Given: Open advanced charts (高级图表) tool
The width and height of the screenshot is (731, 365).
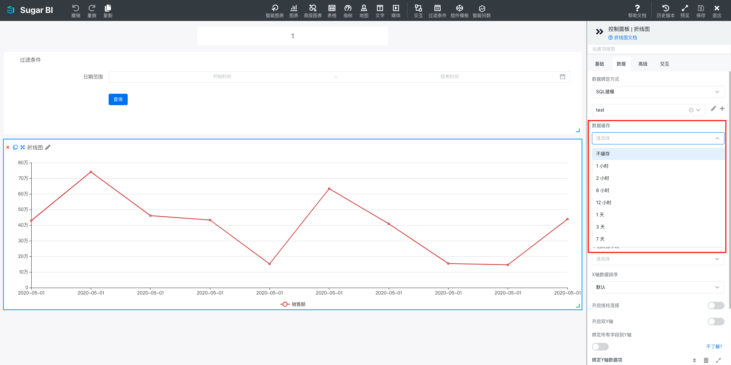Looking at the screenshot, I should [x=313, y=11].
